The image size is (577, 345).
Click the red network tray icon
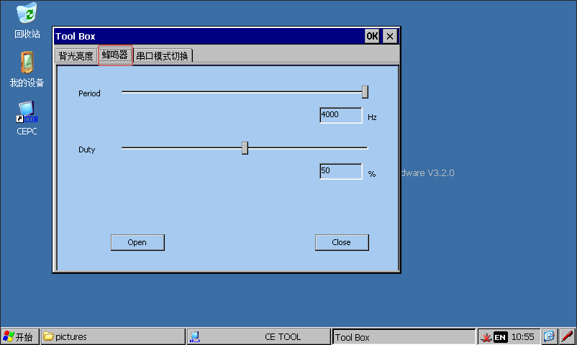coord(486,337)
